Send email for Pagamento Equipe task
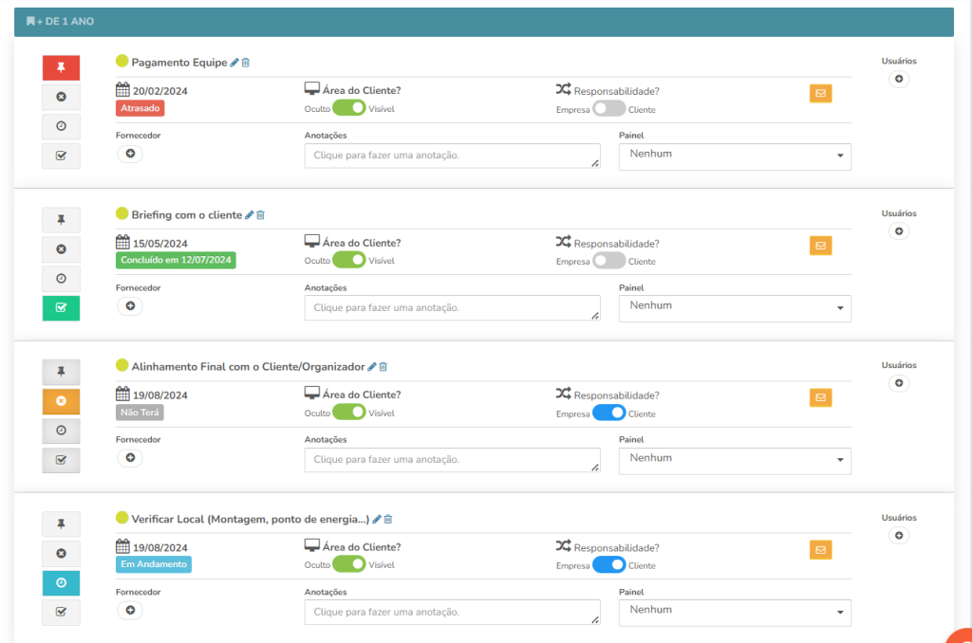Viewport: 972px width, 643px height. click(x=820, y=93)
